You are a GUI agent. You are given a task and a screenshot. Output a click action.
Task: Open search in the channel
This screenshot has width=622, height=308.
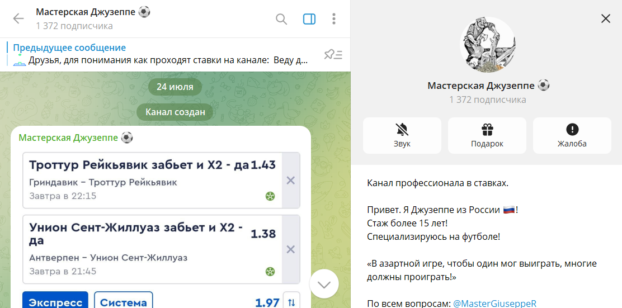tap(281, 19)
